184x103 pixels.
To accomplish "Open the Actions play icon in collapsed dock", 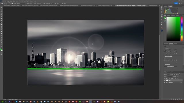I will [162, 9].
